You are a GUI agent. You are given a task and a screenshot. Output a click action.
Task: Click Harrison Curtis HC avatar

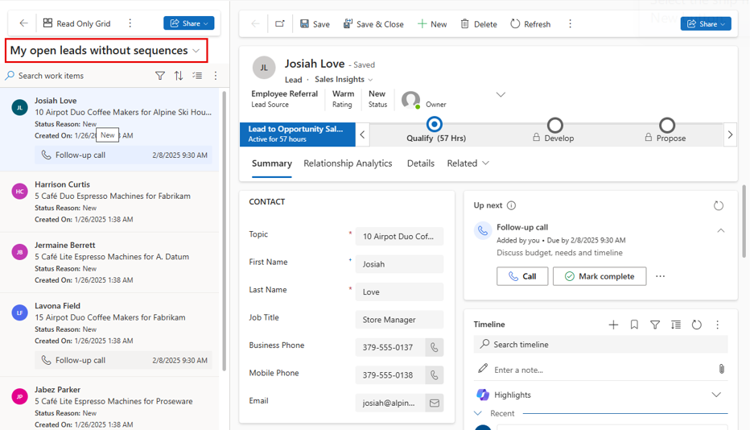(19, 192)
